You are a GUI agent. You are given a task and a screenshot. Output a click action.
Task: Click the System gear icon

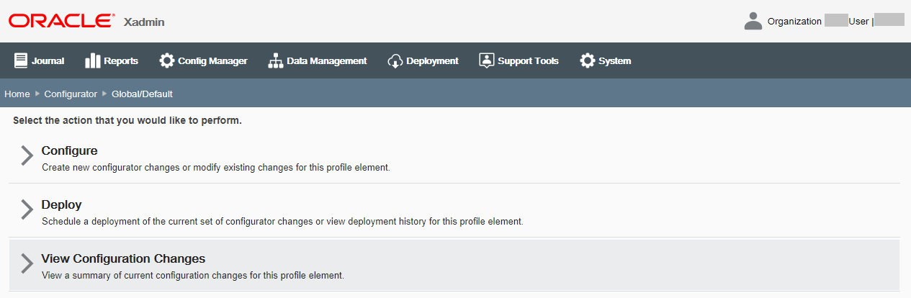click(x=588, y=60)
